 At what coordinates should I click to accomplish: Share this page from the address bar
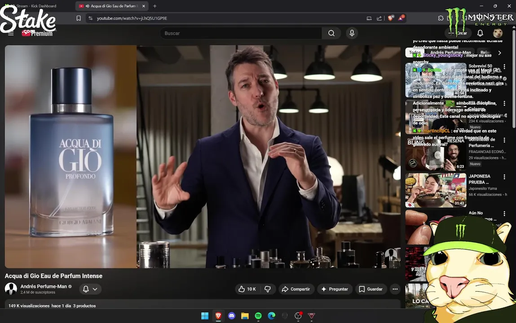[x=379, y=18]
